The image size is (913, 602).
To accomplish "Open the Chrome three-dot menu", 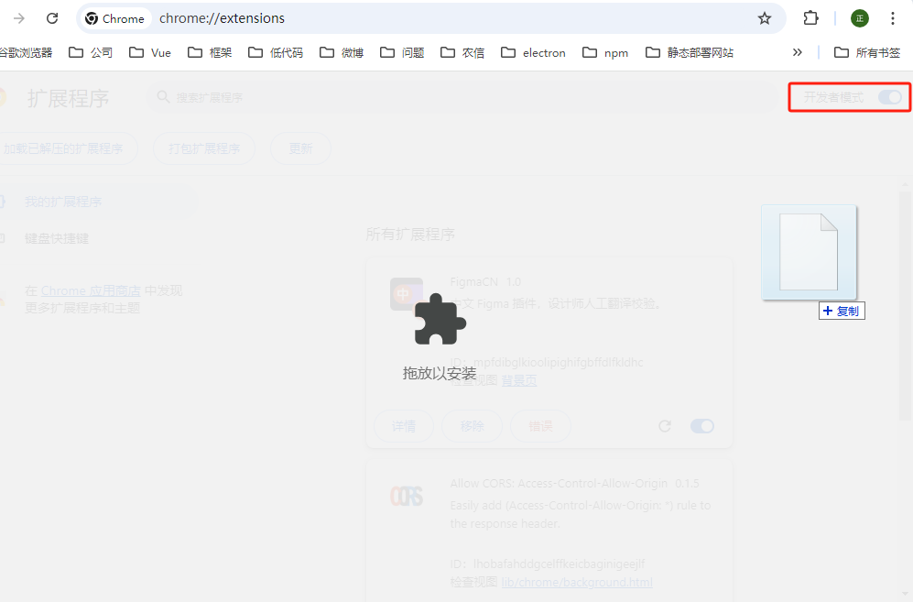I will tap(893, 18).
